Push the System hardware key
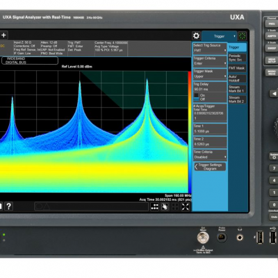 [274, 156]
